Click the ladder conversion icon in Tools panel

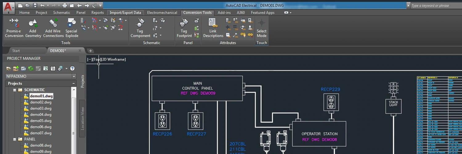click(83, 21)
